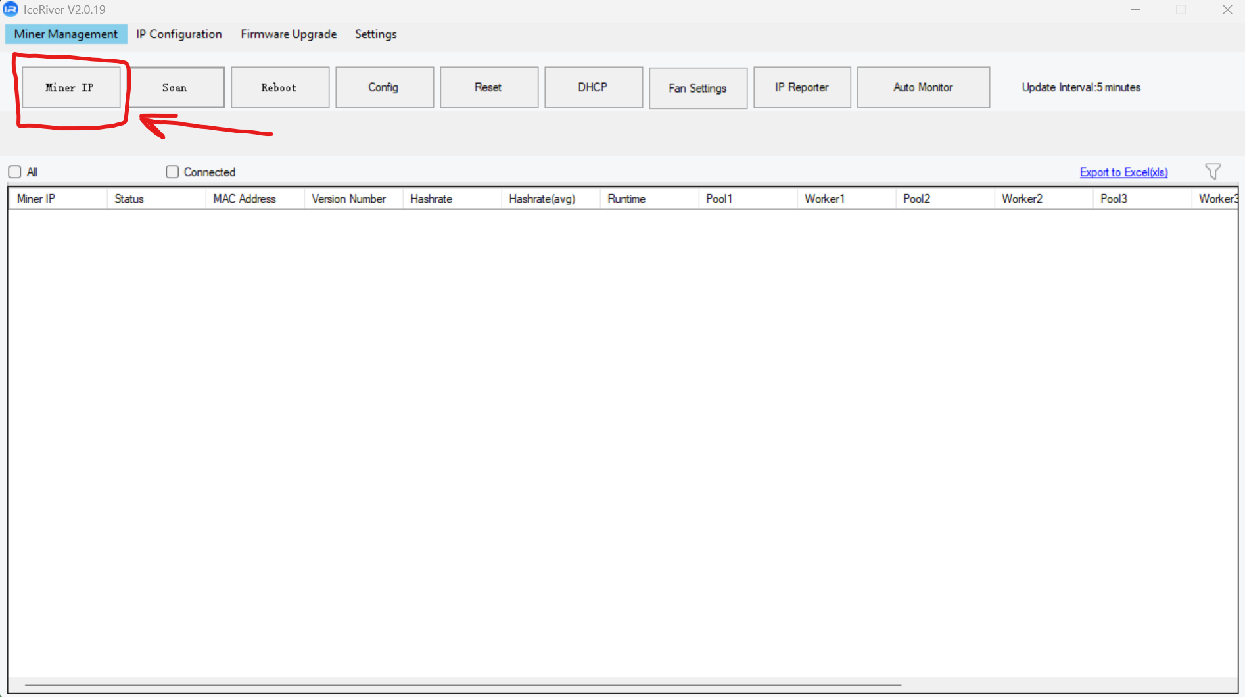Image resolution: width=1245 pixels, height=697 pixels.
Task: Open Fan Settings
Action: tap(697, 88)
